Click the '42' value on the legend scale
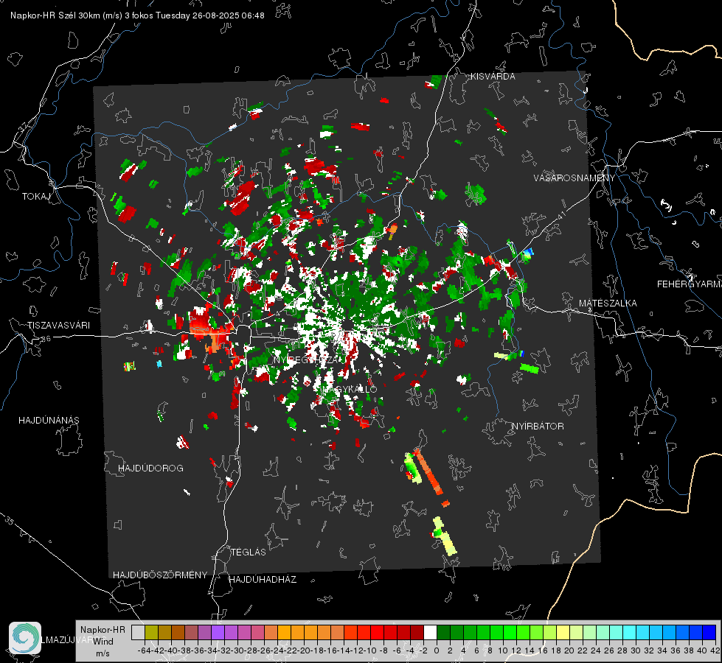The height and width of the screenshot is (663, 722). [715, 650]
